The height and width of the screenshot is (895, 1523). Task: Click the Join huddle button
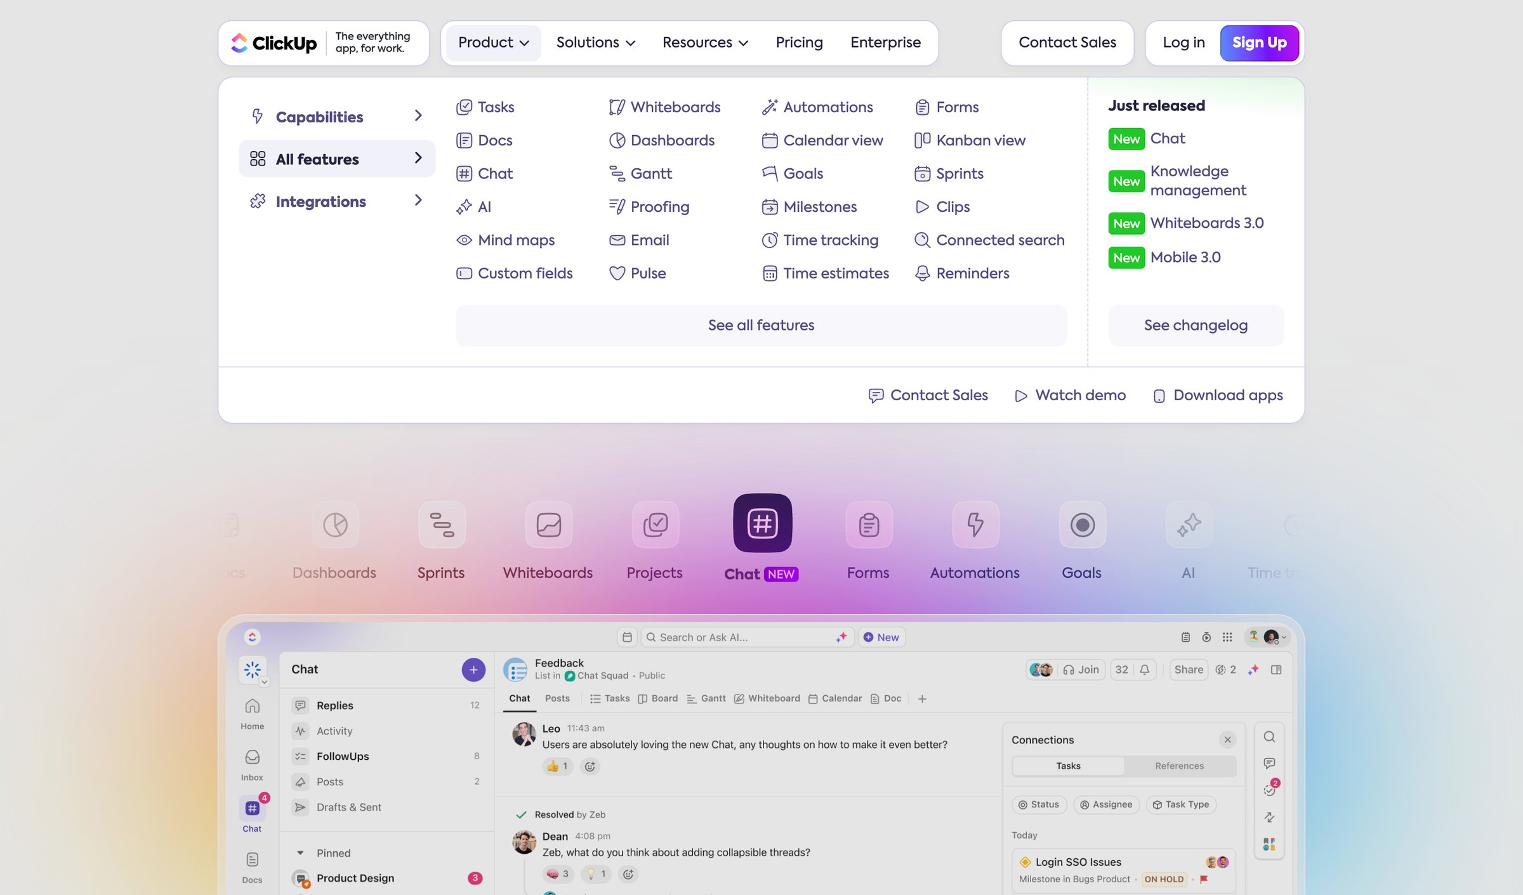(x=1081, y=670)
